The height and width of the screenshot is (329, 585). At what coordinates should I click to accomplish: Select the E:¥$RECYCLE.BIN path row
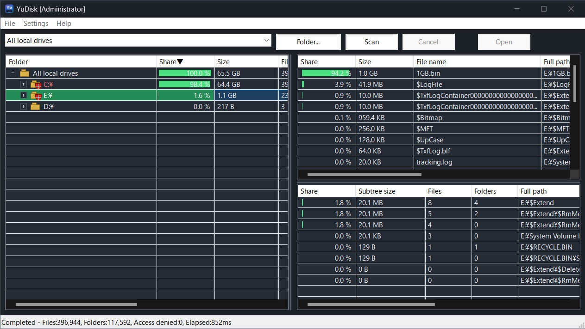[438, 247]
